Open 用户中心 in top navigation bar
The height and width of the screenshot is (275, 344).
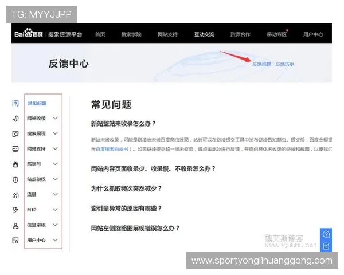(313, 34)
